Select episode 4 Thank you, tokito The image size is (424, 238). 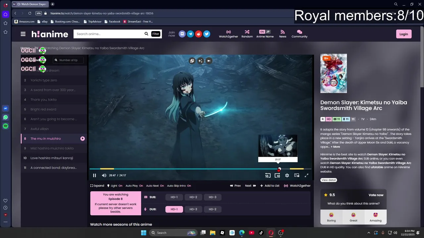tap(54, 99)
